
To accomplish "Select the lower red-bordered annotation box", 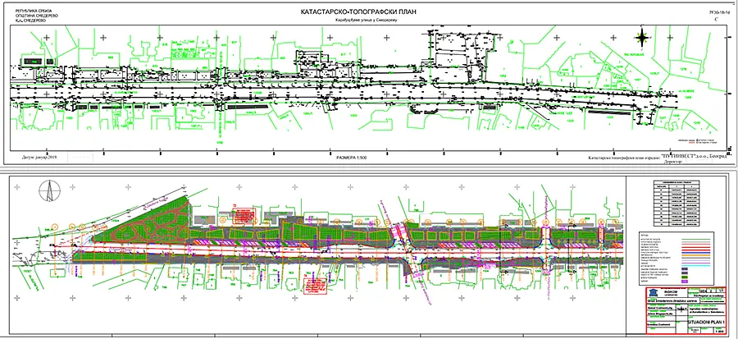I will [x=317, y=286].
